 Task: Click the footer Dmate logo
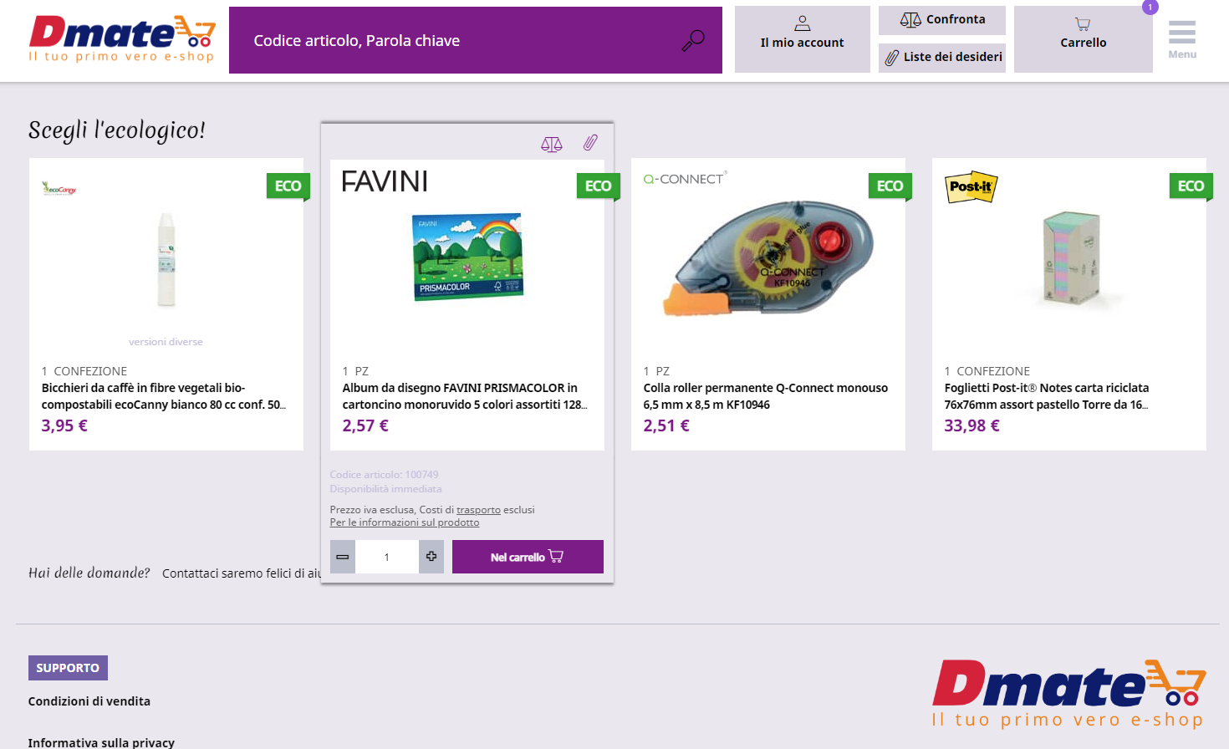[1068, 693]
